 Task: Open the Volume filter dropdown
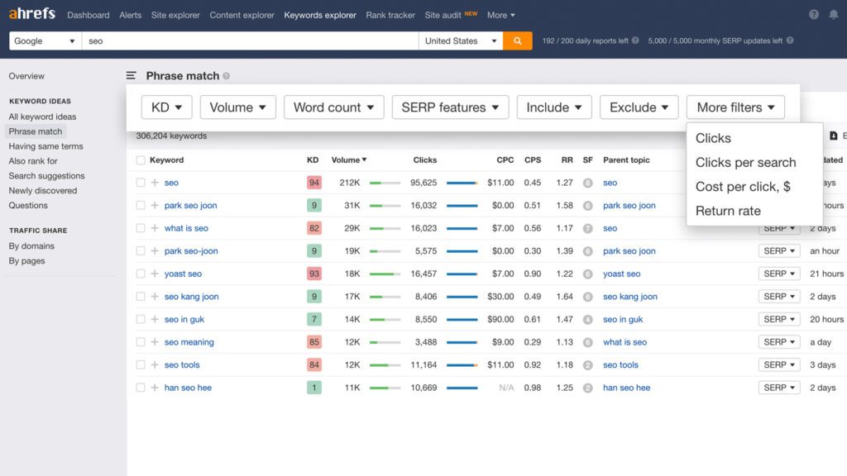tap(237, 107)
